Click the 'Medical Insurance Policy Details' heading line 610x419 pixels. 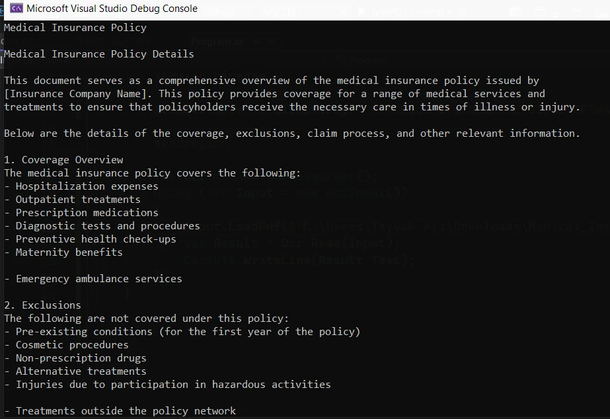click(99, 54)
